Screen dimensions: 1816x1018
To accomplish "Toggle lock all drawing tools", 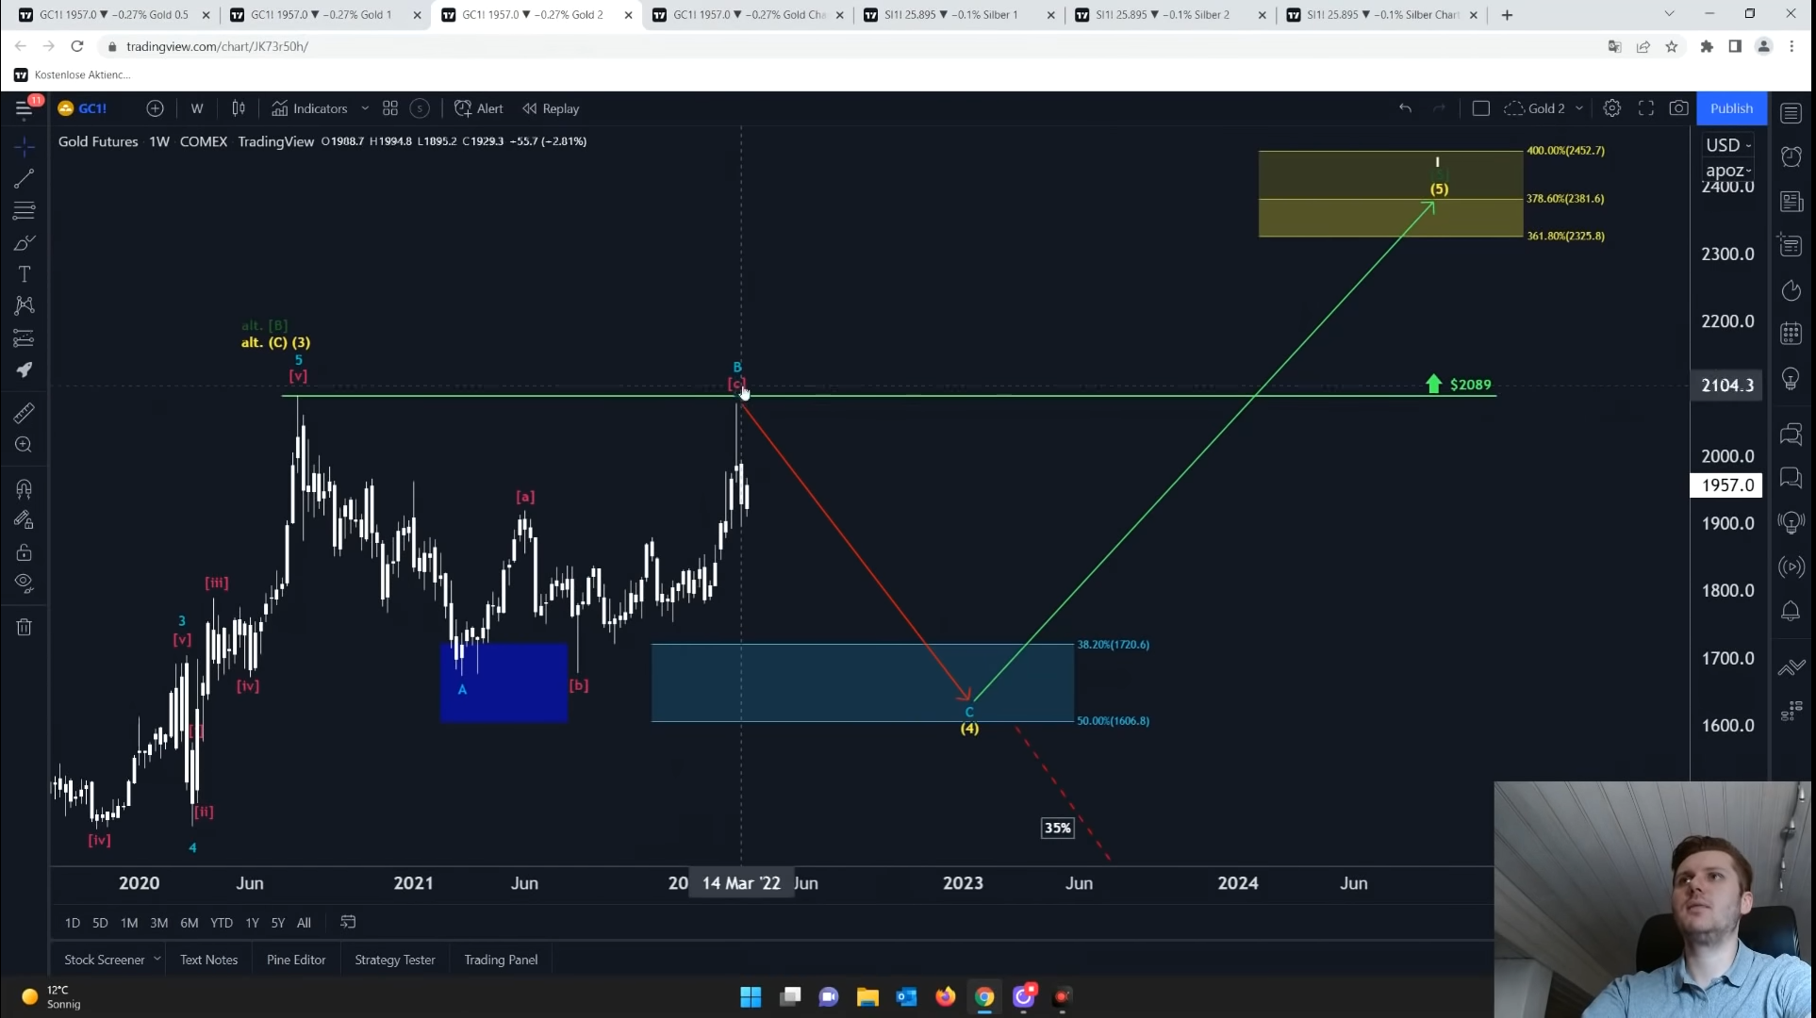I will (x=25, y=552).
